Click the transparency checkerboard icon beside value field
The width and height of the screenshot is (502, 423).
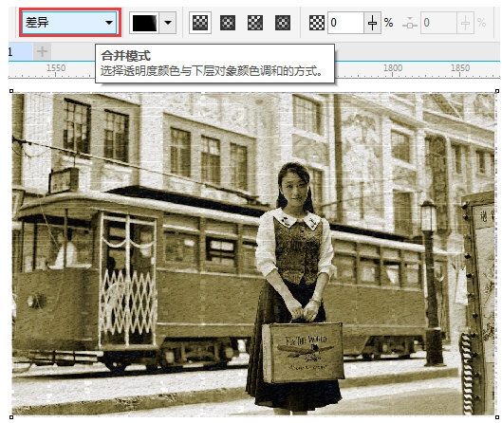pyautogui.click(x=317, y=23)
